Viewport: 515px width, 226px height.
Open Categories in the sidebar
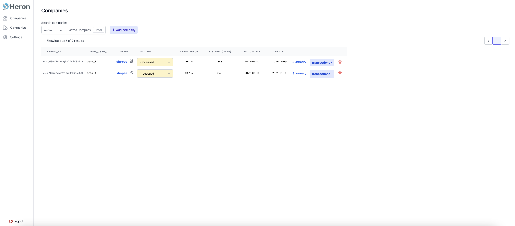click(x=15, y=28)
